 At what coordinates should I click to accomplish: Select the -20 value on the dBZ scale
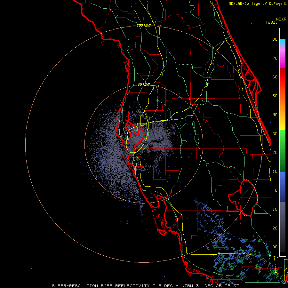point(274,228)
